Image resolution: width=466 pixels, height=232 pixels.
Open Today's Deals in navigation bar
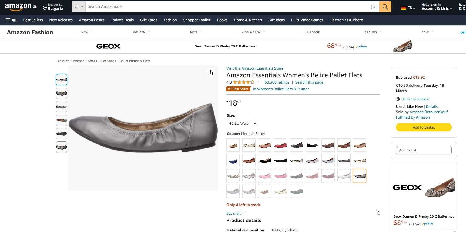click(122, 20)
